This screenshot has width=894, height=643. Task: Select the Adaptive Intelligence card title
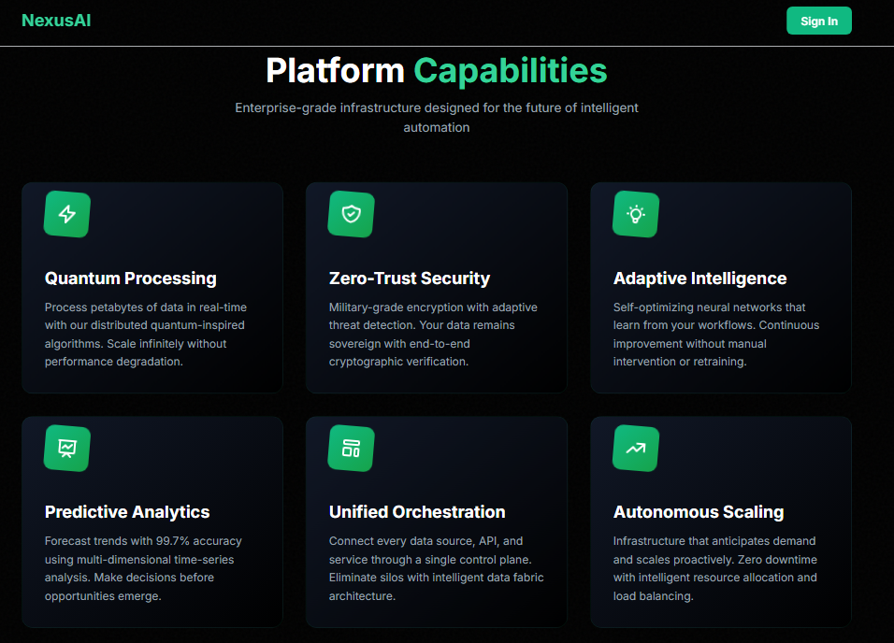click(x=699, y=278)
